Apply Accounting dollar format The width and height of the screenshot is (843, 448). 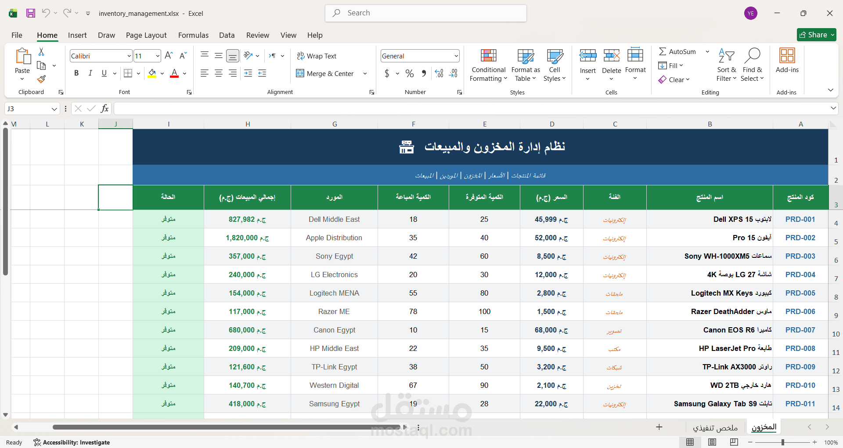click(x=387, y=73)
